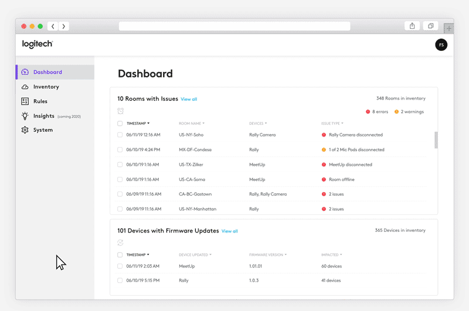Image resolution: width=469 pixels, height=311 pixels.
Task: Open Rules from the sidebar menu
Action: click(x=40, y=101)
